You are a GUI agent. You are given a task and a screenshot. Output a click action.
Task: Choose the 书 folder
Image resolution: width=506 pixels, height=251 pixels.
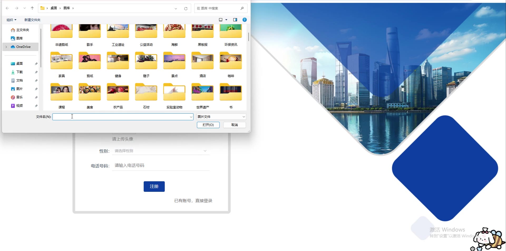[231, 96]
